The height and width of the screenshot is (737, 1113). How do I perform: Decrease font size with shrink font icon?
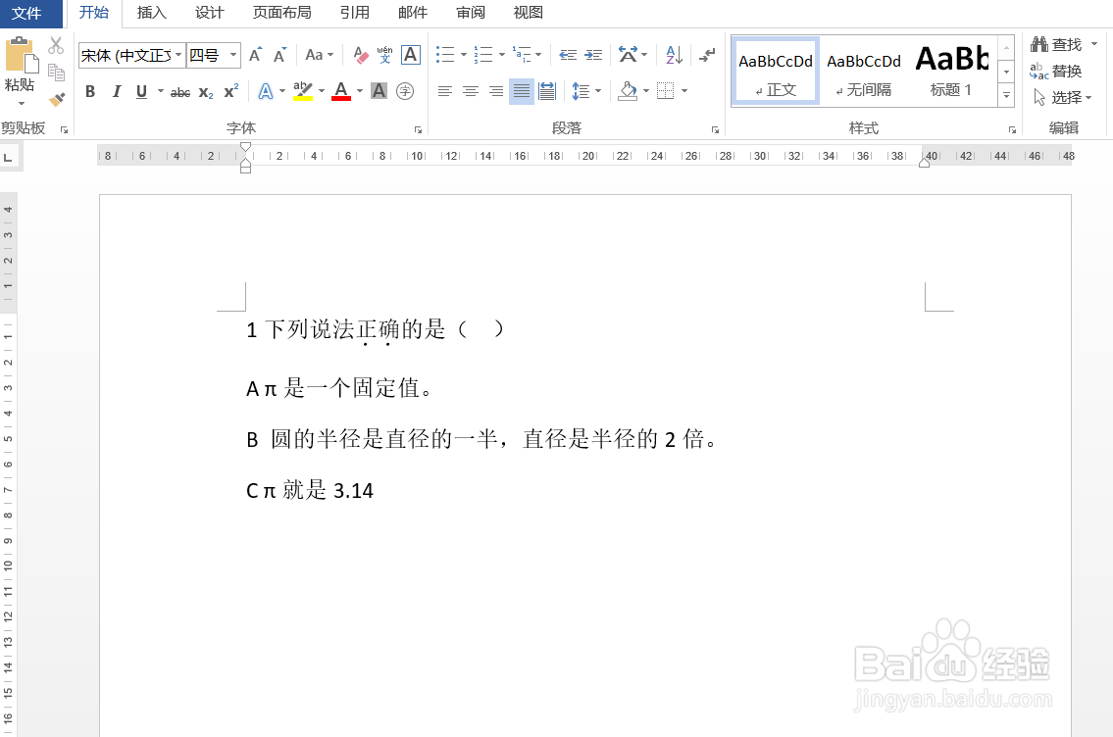coord(279,55)
